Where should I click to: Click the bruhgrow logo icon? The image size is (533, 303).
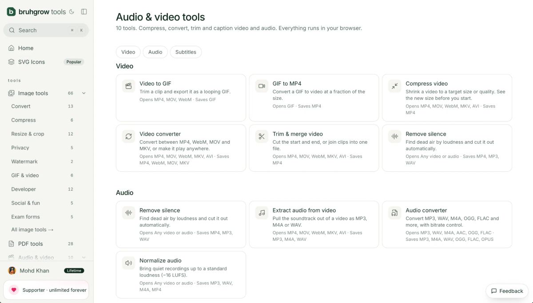pyautogui.click(x=11, y=12)
